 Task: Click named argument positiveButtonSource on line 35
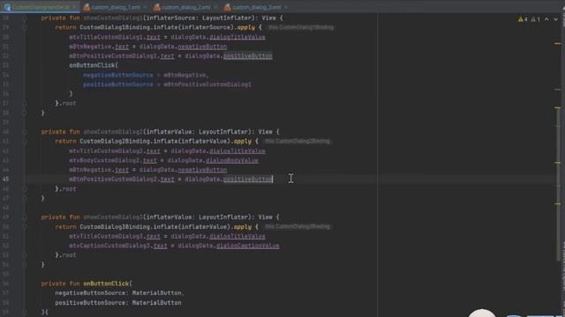[118, 85]
